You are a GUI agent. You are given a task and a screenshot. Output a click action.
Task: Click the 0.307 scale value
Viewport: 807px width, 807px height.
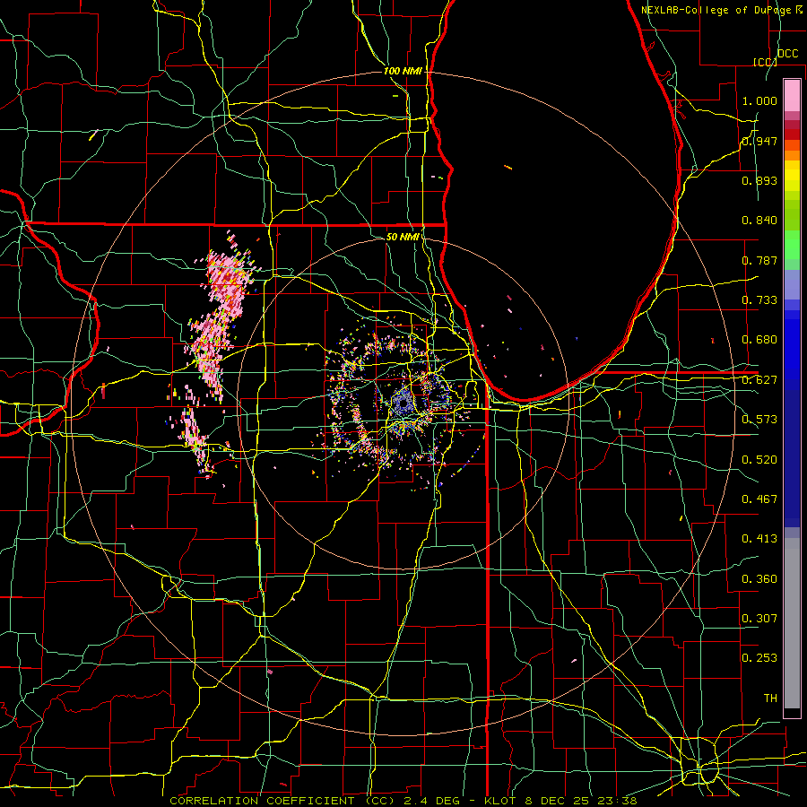[x=759, y=619]
